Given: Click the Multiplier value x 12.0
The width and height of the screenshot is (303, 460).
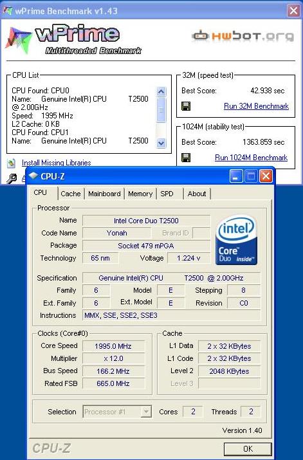Looking at the screenshot, I should [113, 358].
